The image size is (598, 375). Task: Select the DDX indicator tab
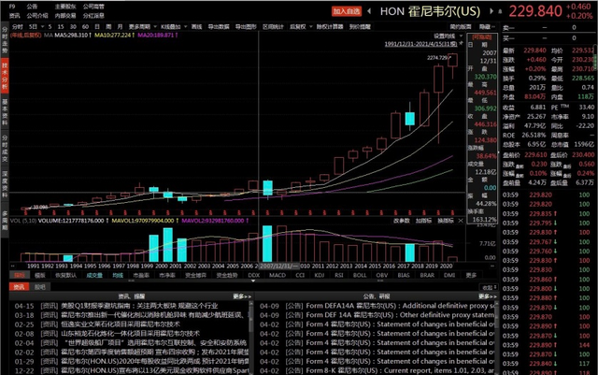tap(253, 275)
